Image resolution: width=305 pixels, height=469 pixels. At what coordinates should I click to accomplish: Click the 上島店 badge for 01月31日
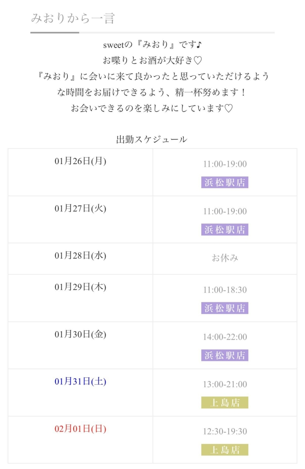coord(225,402)
